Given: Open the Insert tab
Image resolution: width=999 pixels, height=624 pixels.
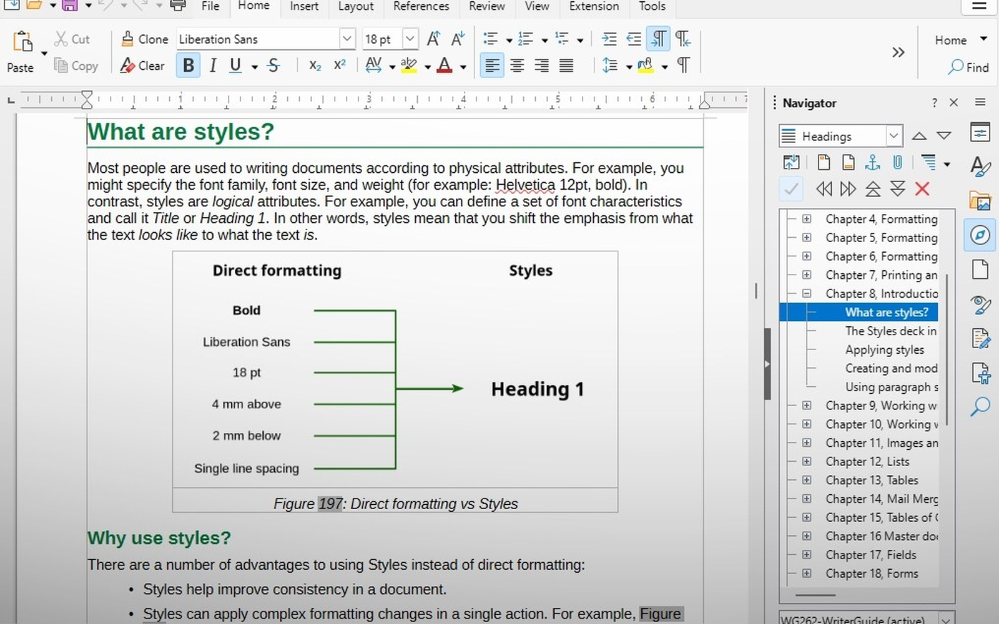Looking at the screenshot, I should pyautogui.click(x=304, y=6).
